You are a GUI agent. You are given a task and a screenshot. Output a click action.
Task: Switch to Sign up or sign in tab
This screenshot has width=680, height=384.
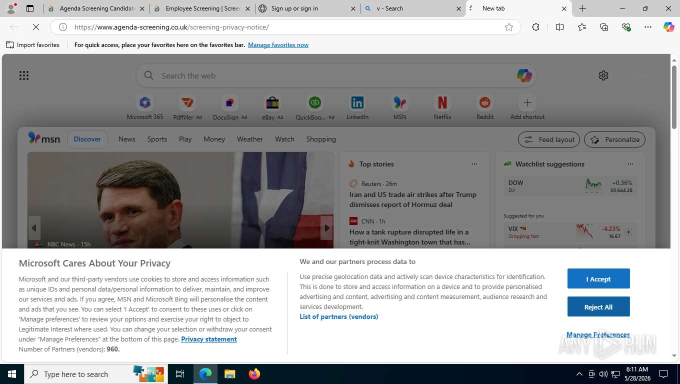click(307, 8)
